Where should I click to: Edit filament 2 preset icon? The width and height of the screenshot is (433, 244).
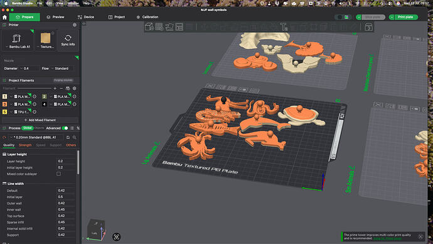pos(74,97)
